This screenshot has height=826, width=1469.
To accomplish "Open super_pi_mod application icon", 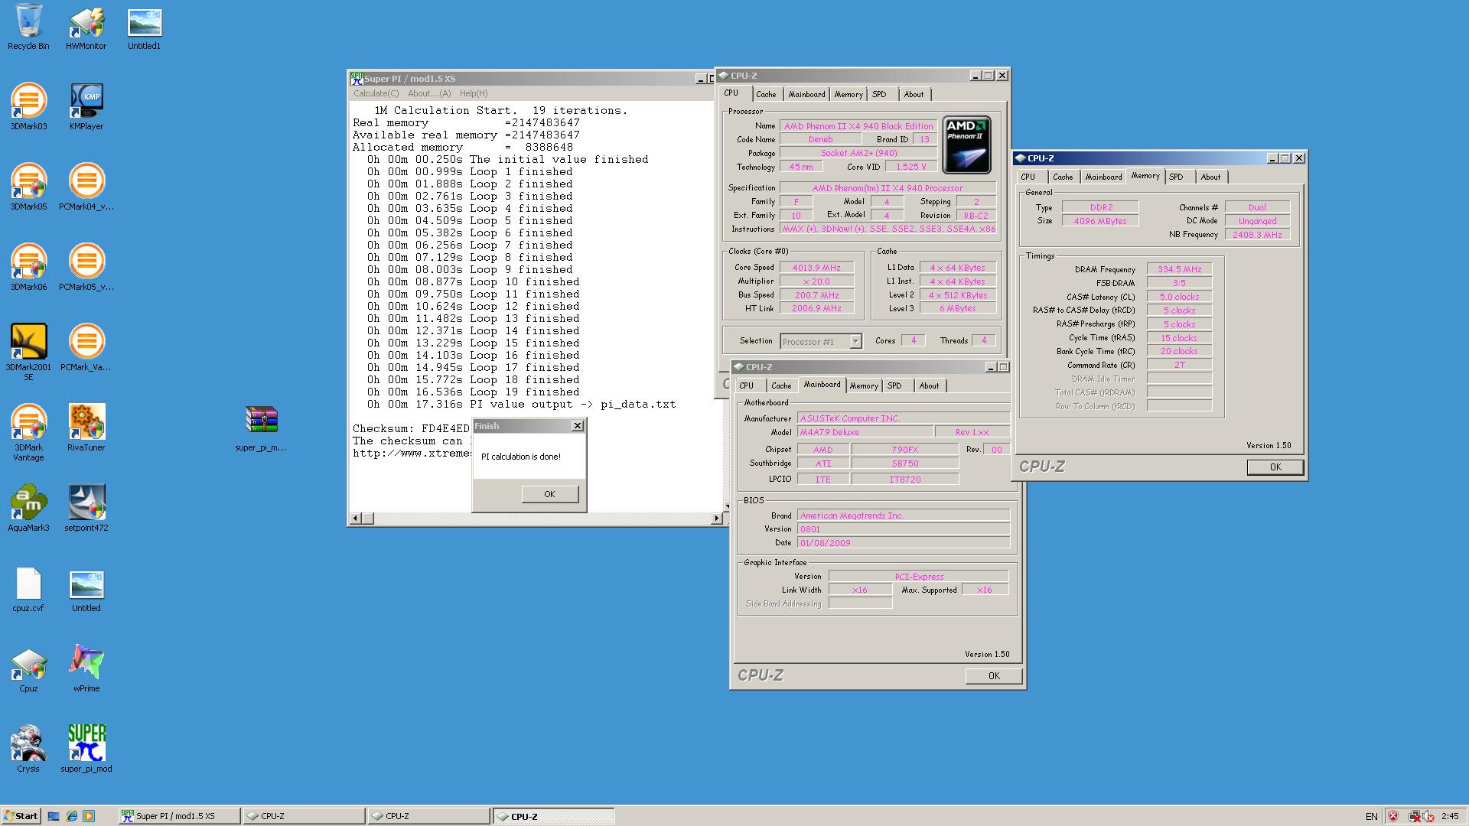I will click(x=86, y=749).
